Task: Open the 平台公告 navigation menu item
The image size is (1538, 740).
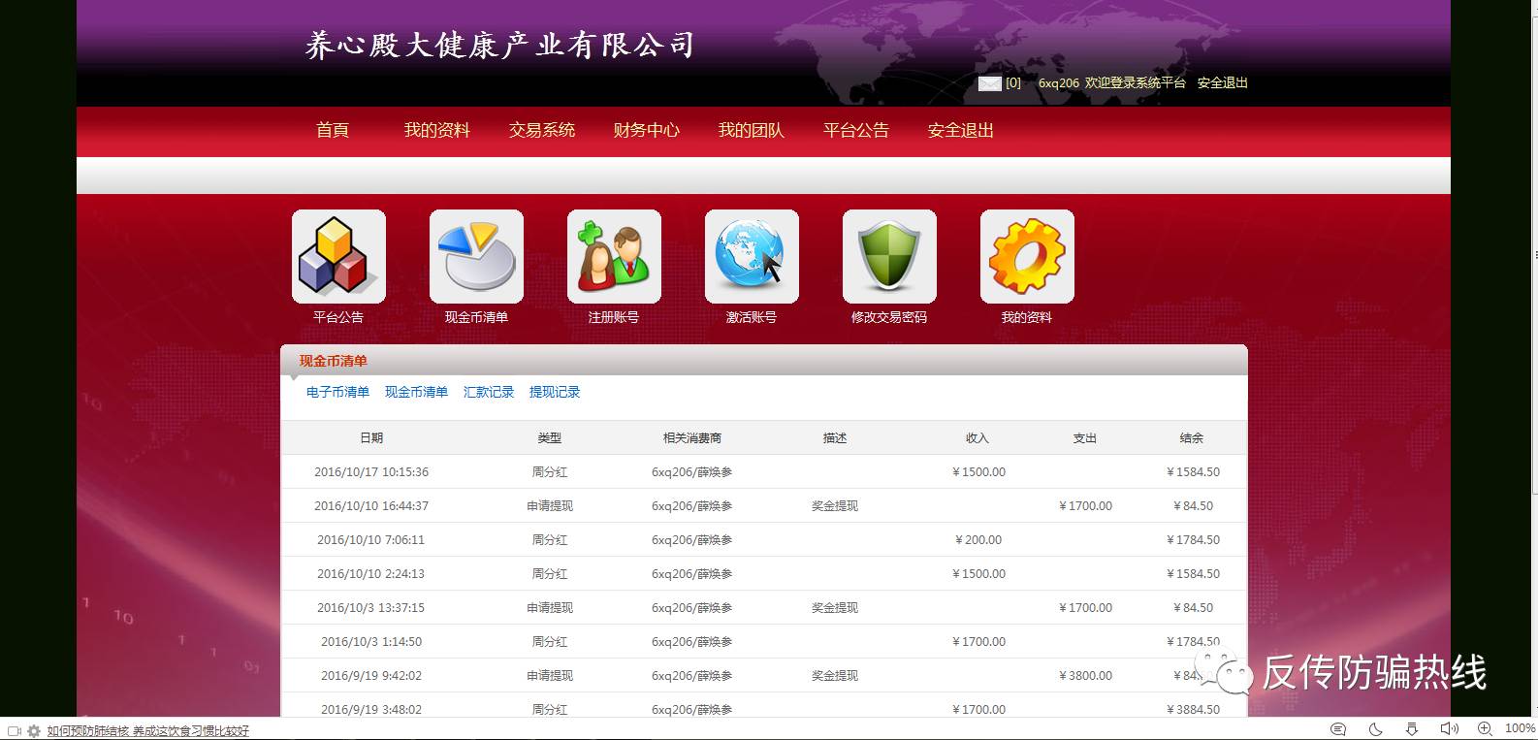Action: pos(856,130)
